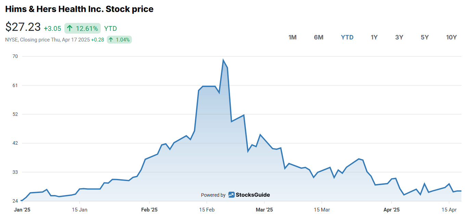Switch to the 6M time range

(318, 37)
